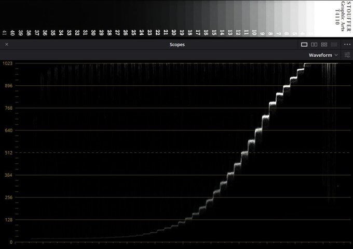Click the 1023 scale label
Viewport: 353px width, 249px height.
(7, 63)
